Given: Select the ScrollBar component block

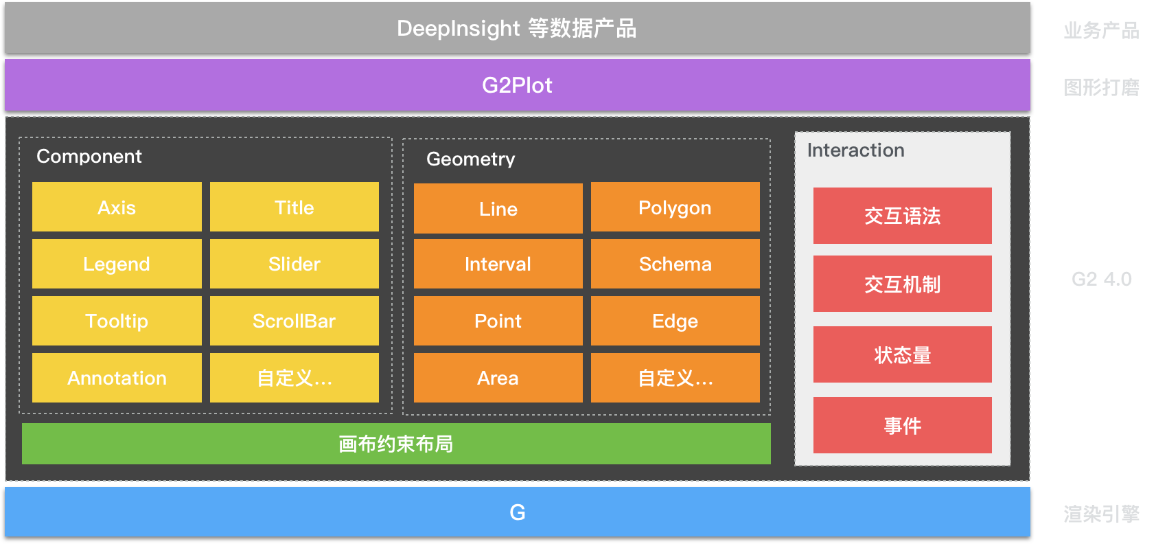Looking at the screenshot, I should (x=294, y=321).
